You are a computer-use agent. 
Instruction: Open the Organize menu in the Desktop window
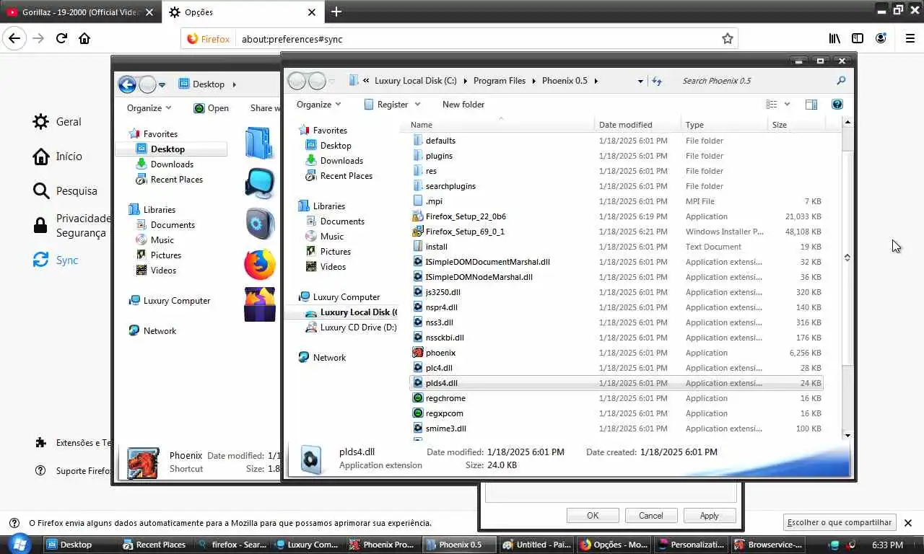(x=149, y=108)
